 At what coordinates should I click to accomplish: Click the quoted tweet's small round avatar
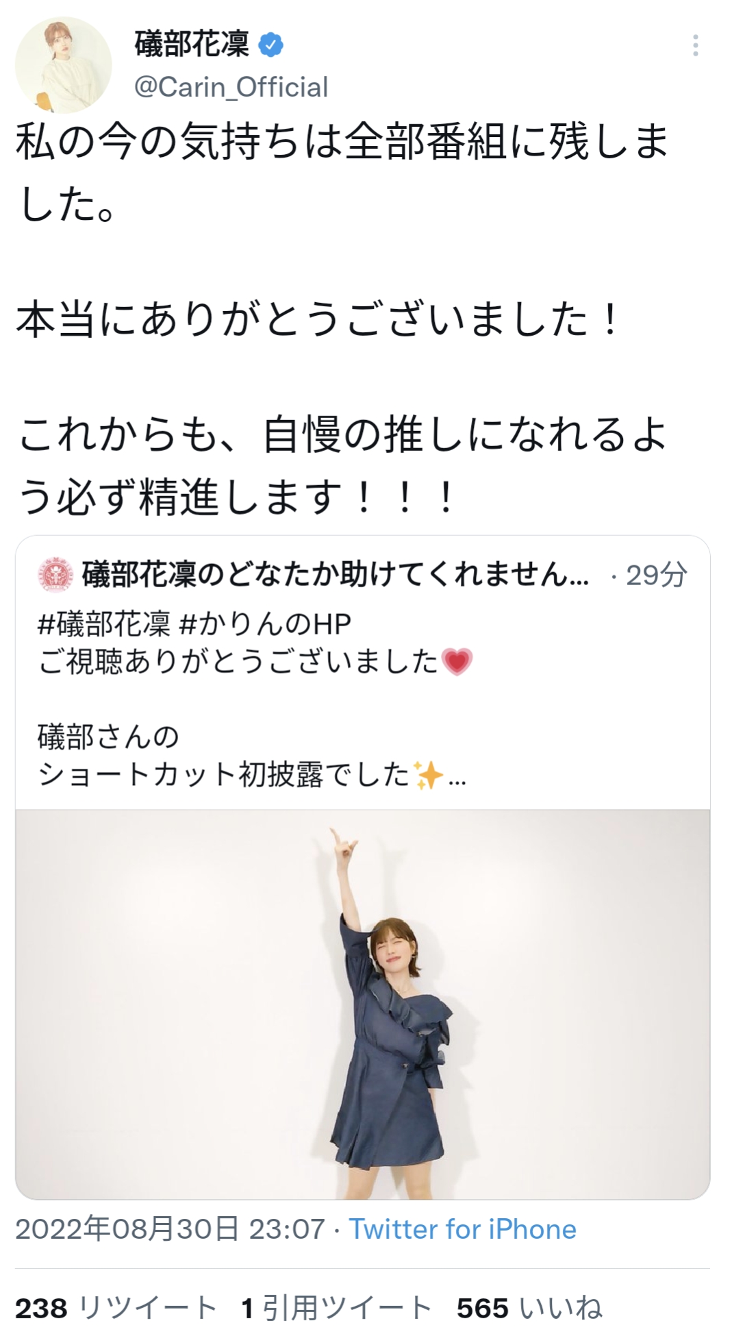(x=55, y=575)
